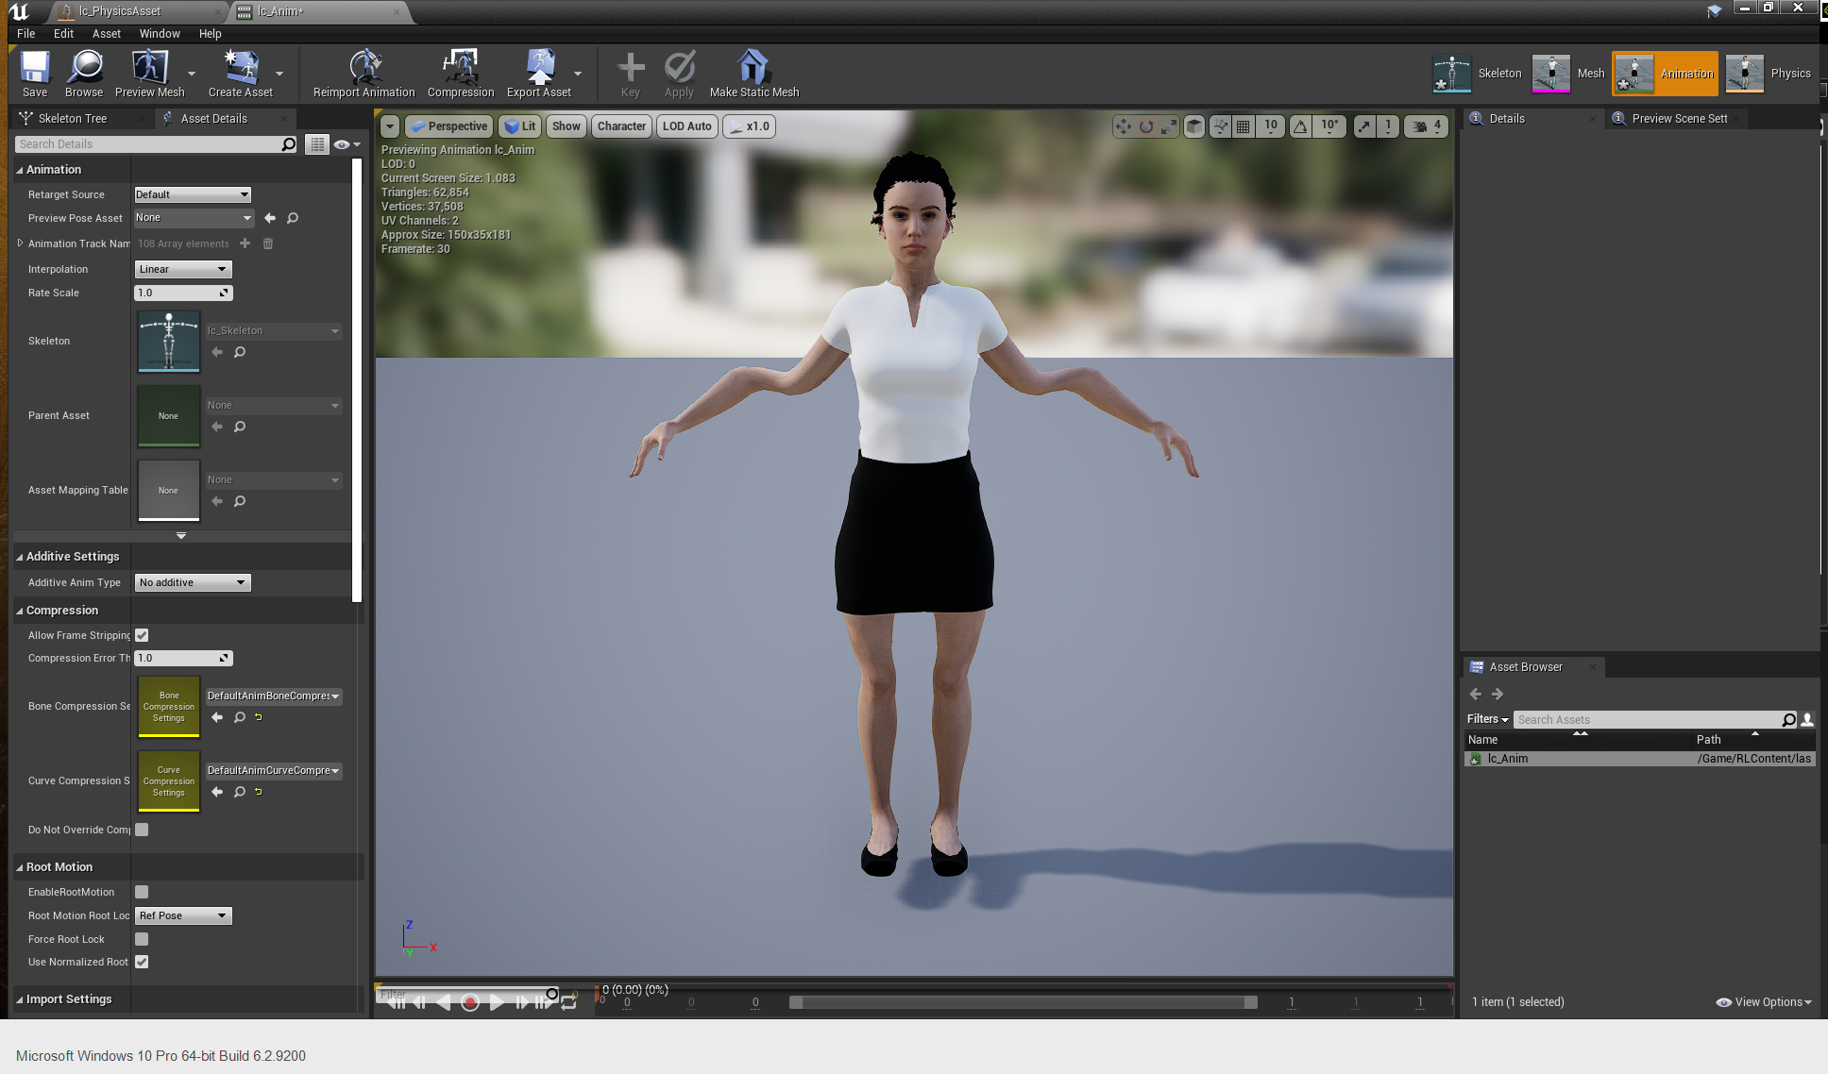Toggle scale snapping arrow icon
This screenshot has height=1074, width=1828.
coord(1364,126)
